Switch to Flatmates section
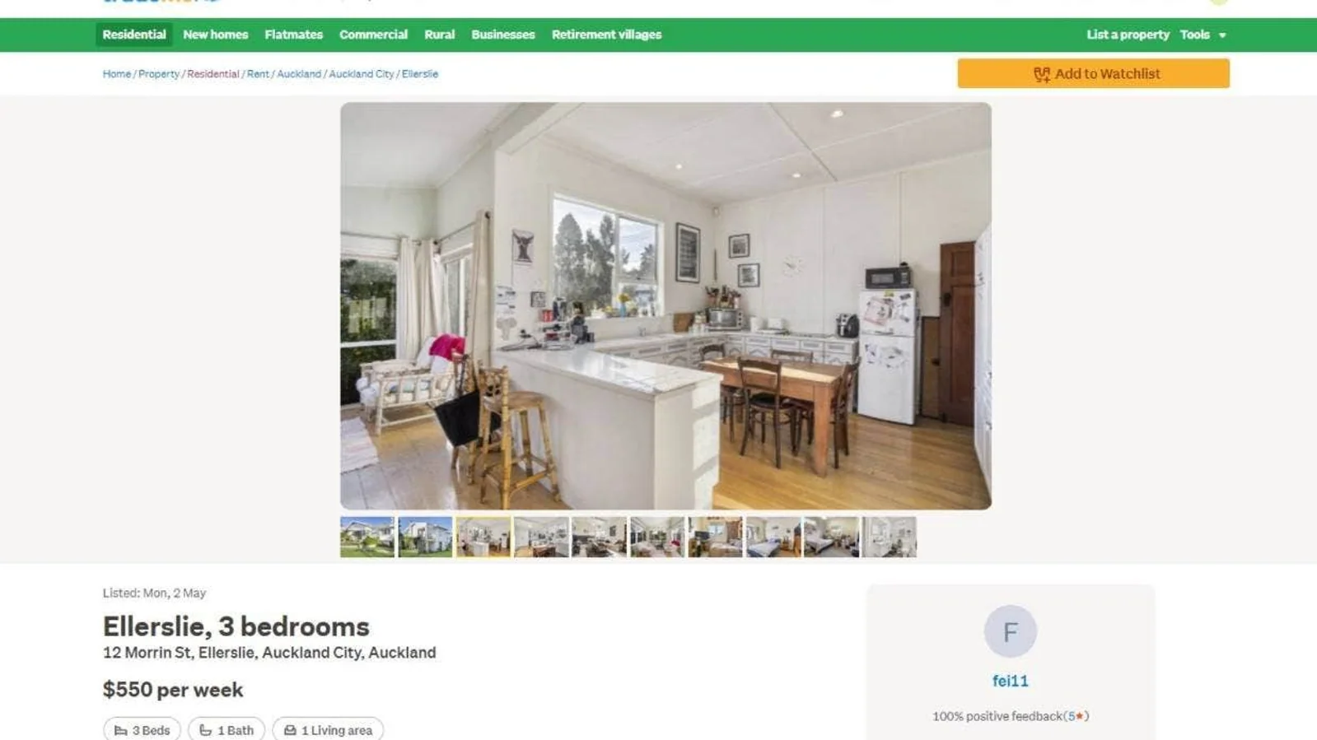This screenshot has height=740, width=1317. (x=293, y=35)
